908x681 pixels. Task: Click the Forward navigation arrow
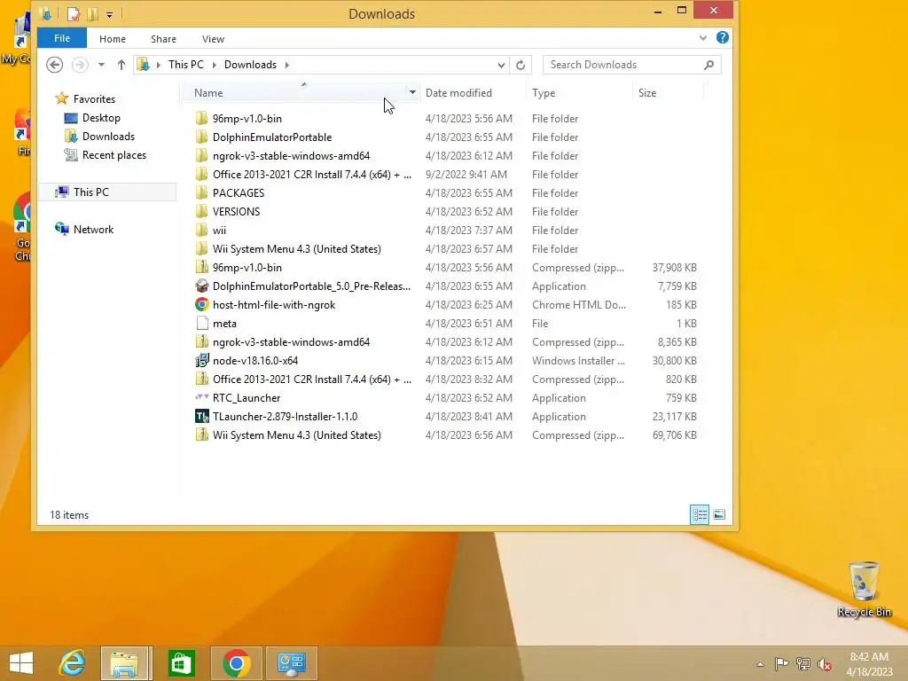[80, 65]
